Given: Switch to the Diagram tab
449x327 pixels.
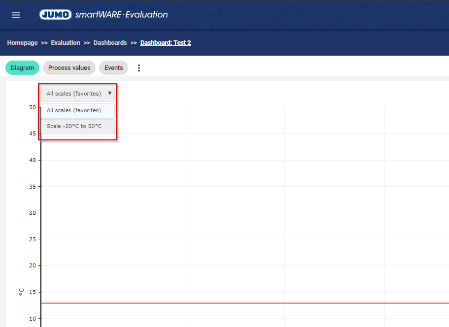Looking at the screenshot, I should 22,68.
